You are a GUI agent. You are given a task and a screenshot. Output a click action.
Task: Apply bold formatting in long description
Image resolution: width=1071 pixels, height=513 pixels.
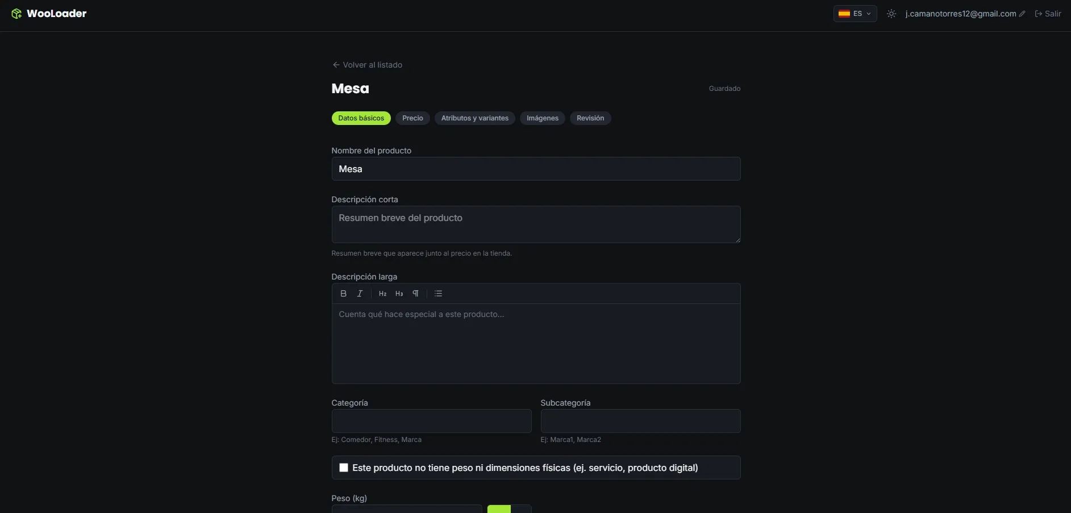click(x=343, y=294)
